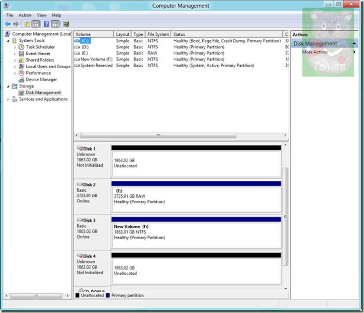Open the More Actions submenu arrow

point(355,52)
